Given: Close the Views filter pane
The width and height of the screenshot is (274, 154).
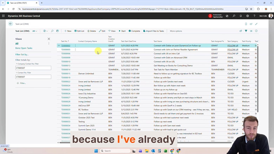Looking at the screenshot, I should 49,39.
